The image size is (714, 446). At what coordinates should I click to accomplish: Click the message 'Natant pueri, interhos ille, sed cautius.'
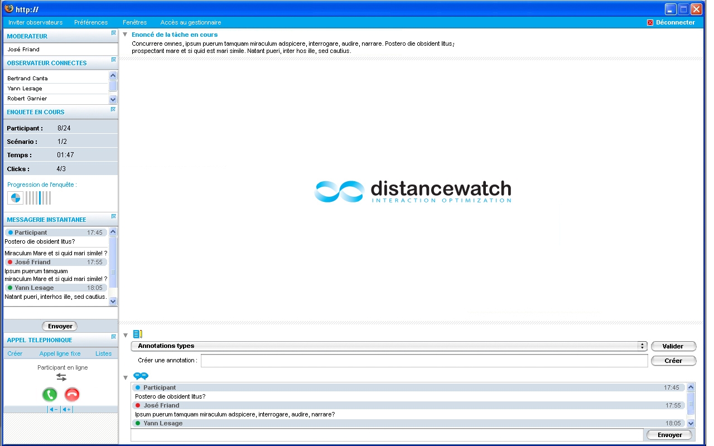(56, 297)
